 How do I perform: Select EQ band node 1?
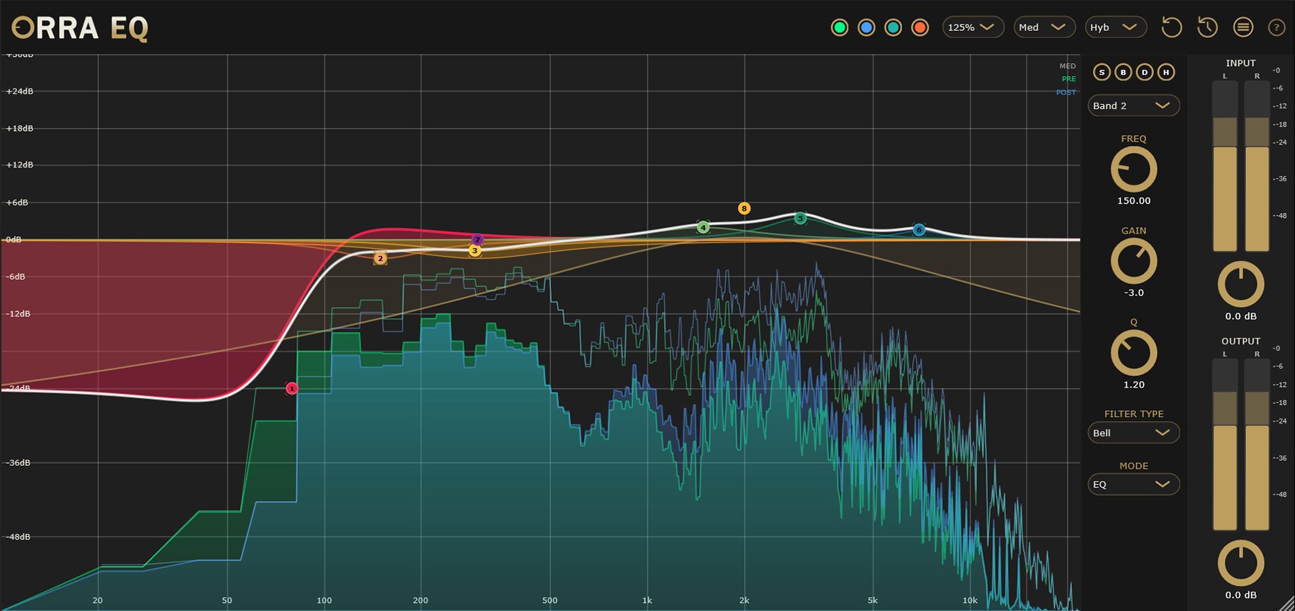tap(291, 388)
